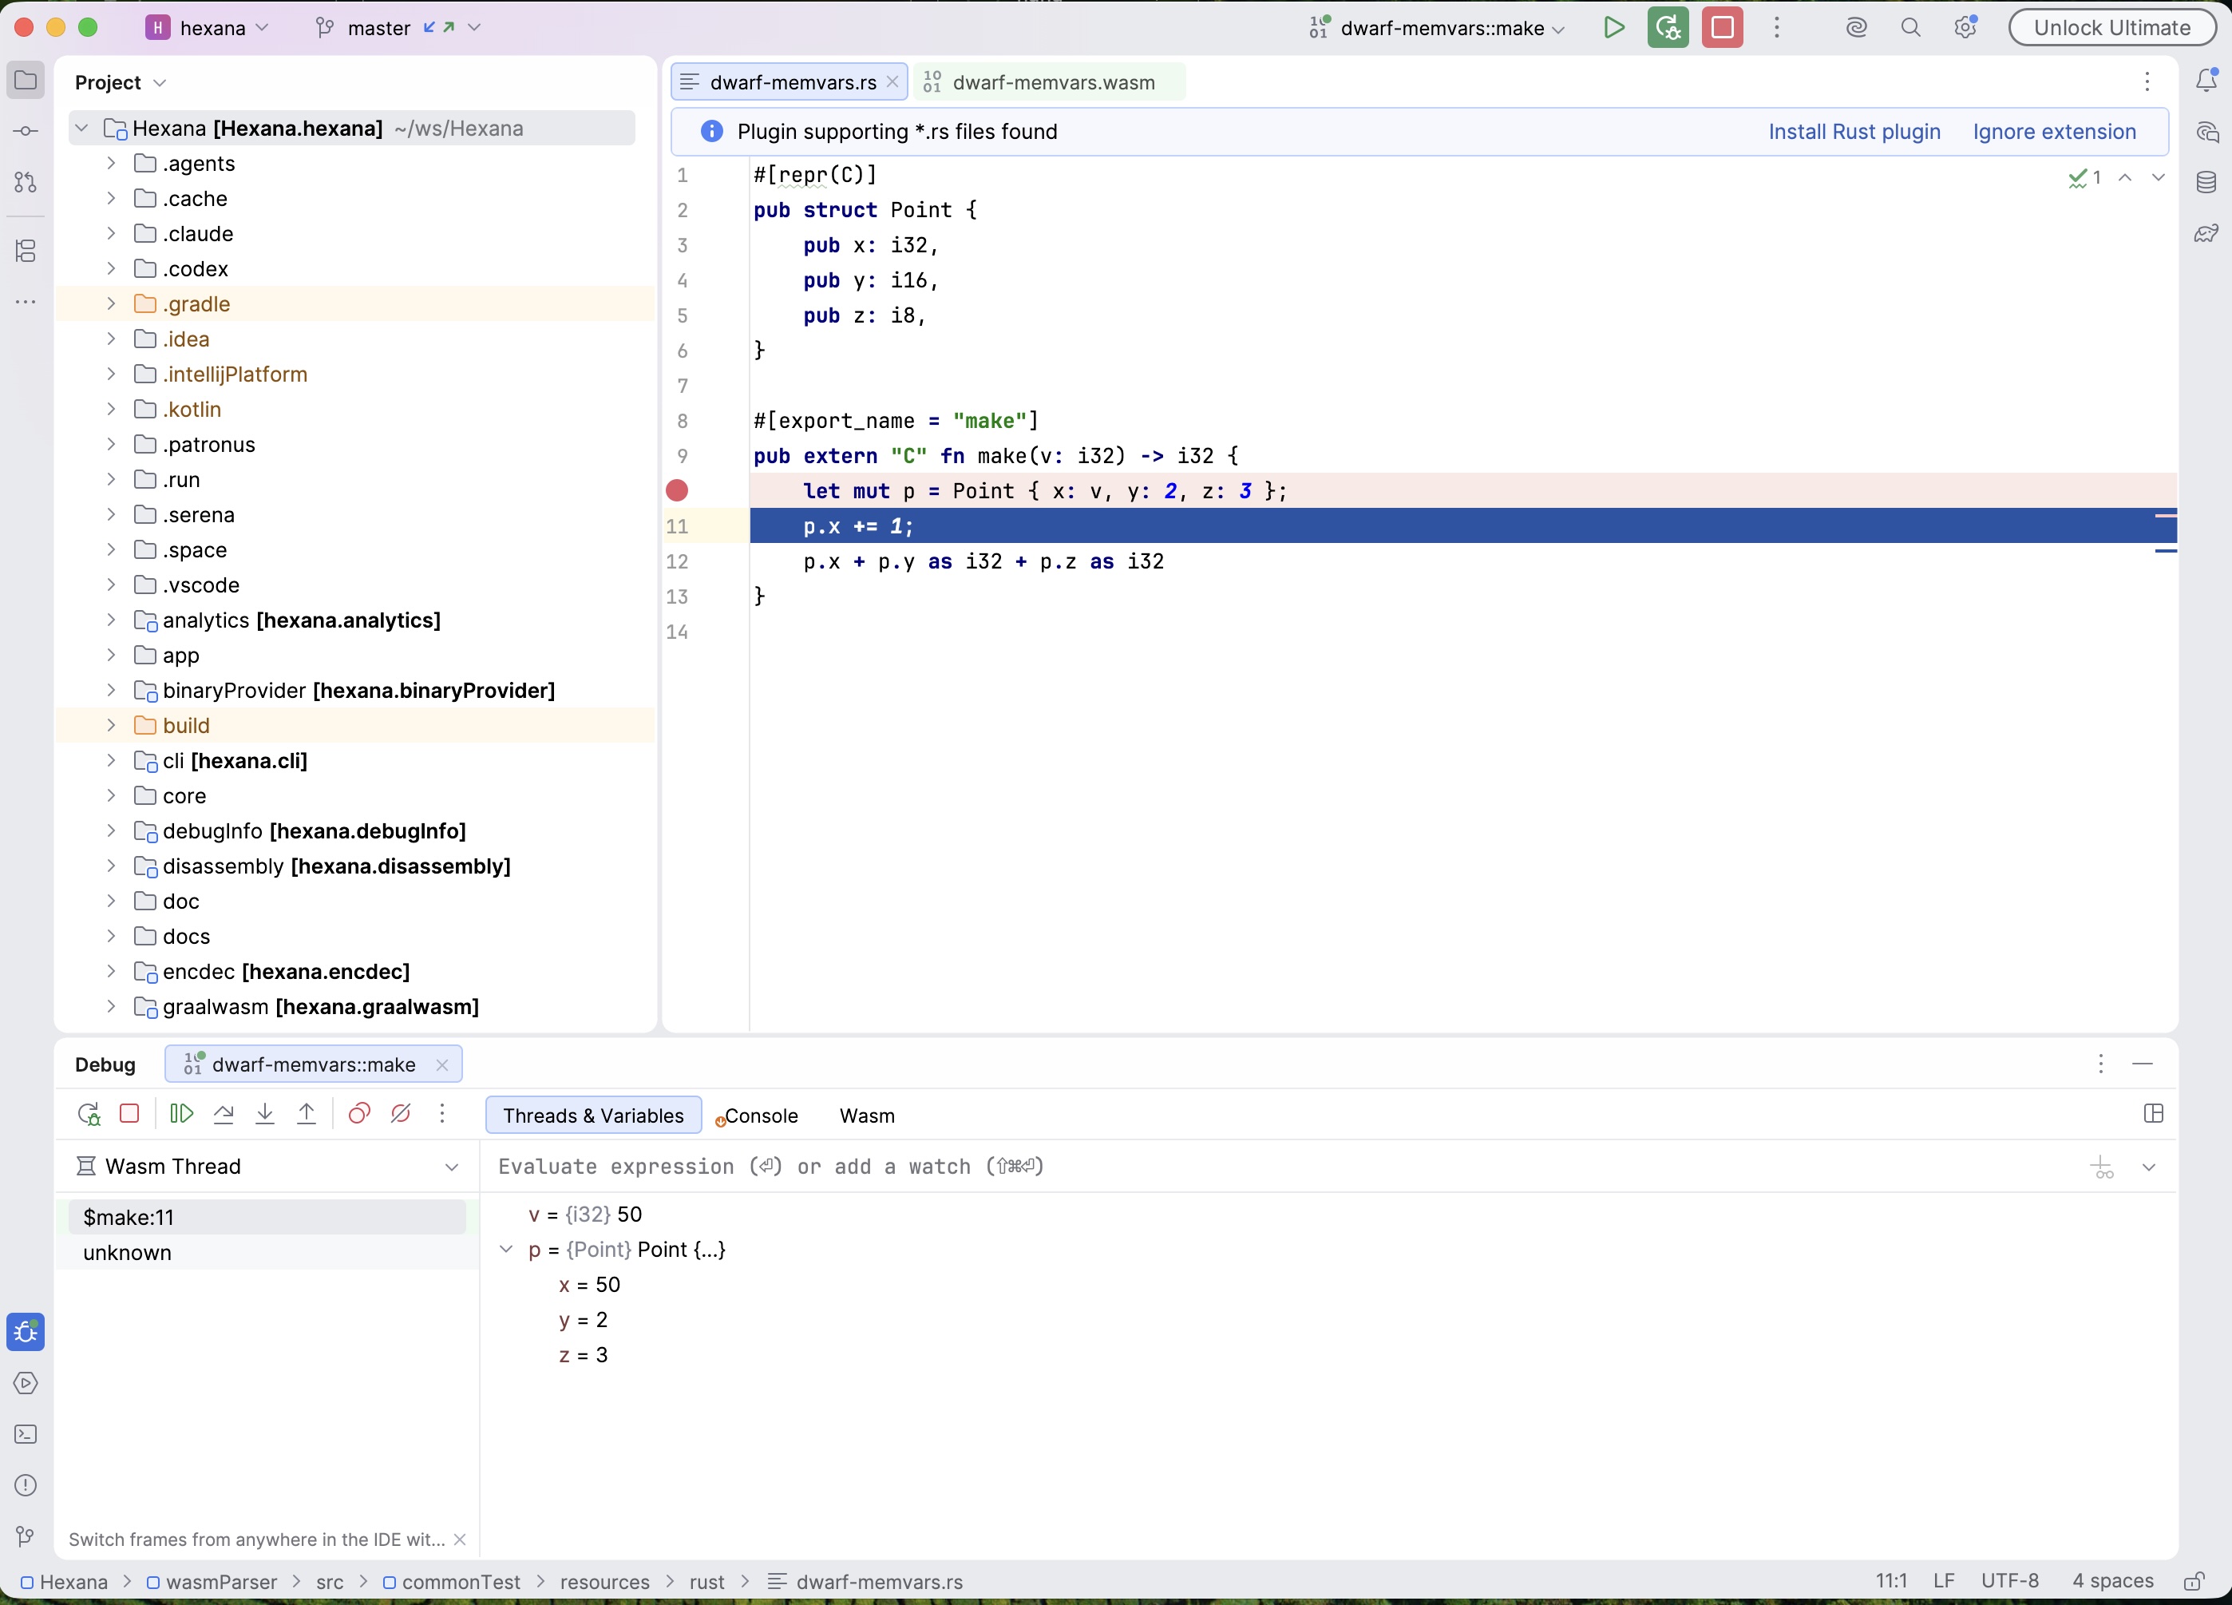
Task: Toggle read-only lock icon in status bar
Action: [2194, 1581]
